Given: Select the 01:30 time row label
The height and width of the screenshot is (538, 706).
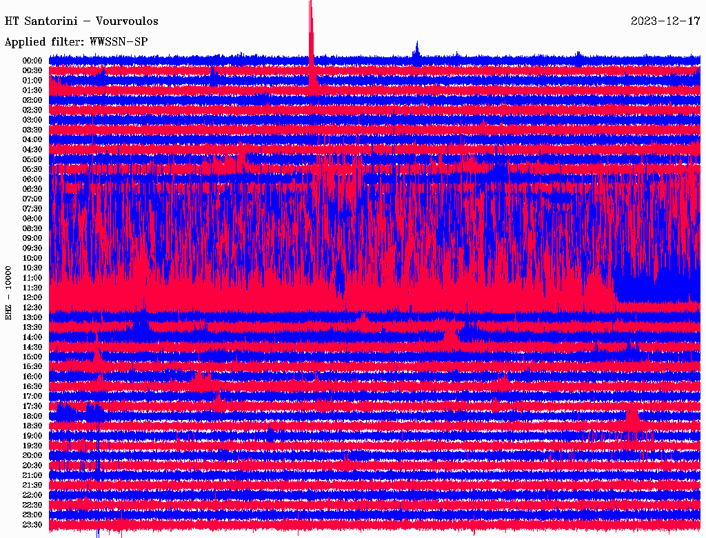Looking at the screenshot, I should tap(32, 90).
